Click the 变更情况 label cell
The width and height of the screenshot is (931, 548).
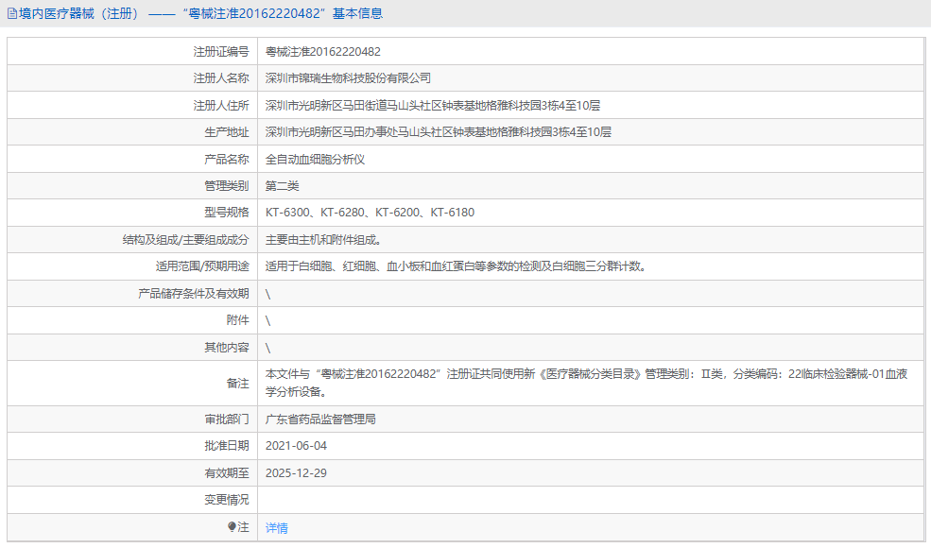coord(132,500)
